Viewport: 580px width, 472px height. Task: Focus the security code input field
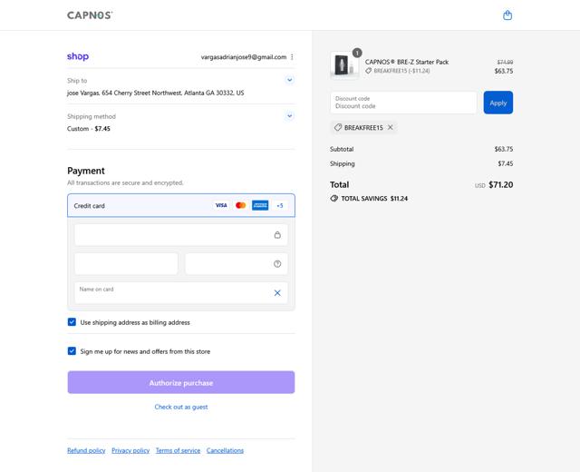pos(236,264)
